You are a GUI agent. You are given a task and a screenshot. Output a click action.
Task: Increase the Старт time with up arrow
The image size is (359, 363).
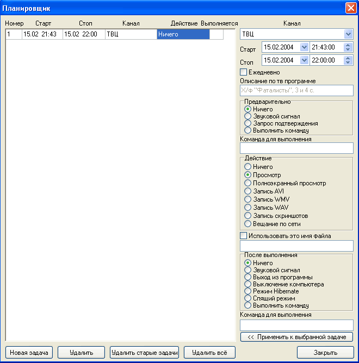click(348, 45)
